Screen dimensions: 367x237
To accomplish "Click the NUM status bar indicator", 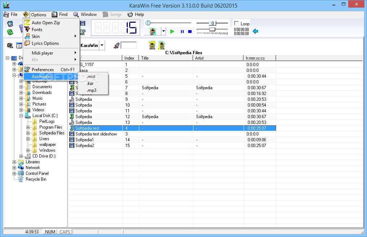I will [50, 232].
